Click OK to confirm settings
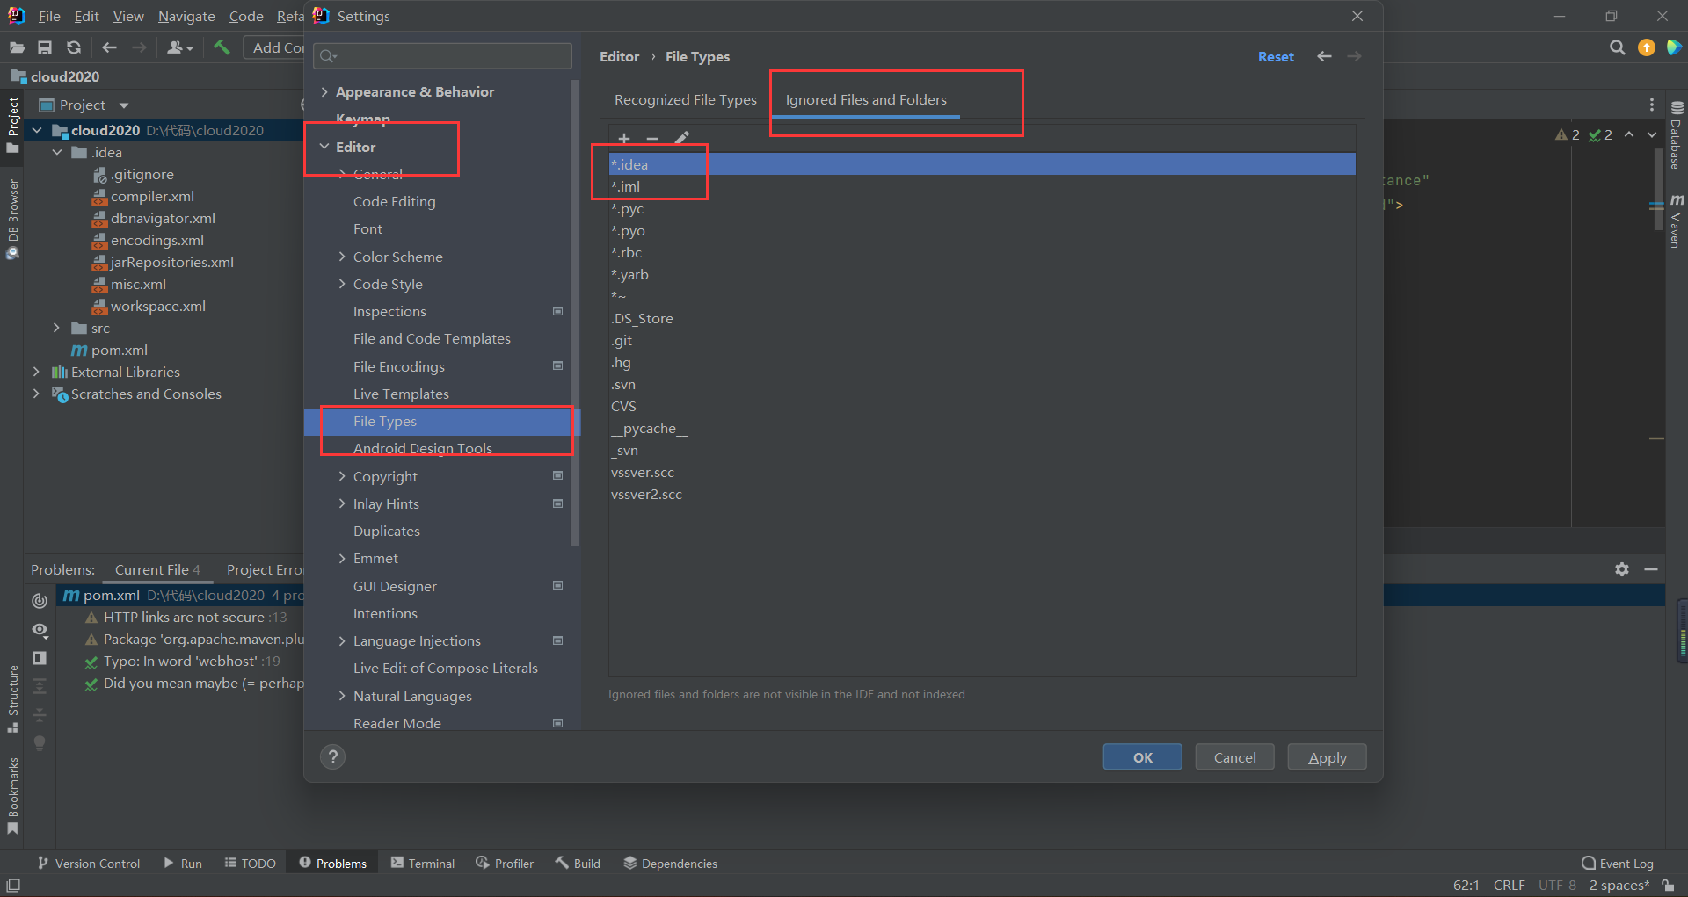Image resolution: width=1688 pixels, height=897 pixels. (1142, 757)
